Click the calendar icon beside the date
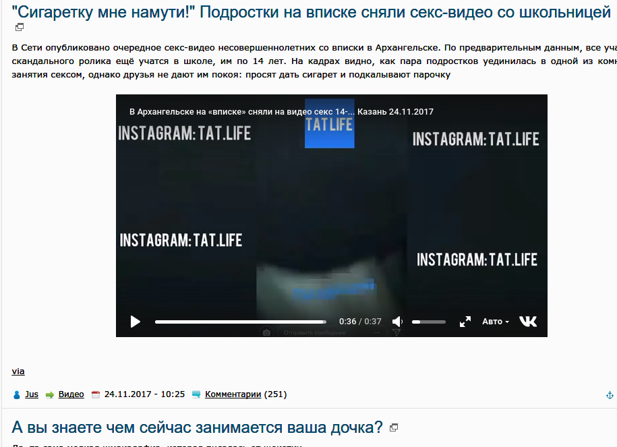This screenshot has height=447, width=617. click(96, 394)
